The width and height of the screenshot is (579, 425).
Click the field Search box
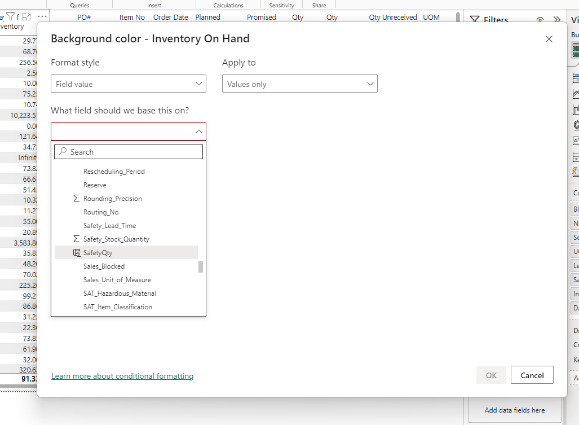pos(129,151)
